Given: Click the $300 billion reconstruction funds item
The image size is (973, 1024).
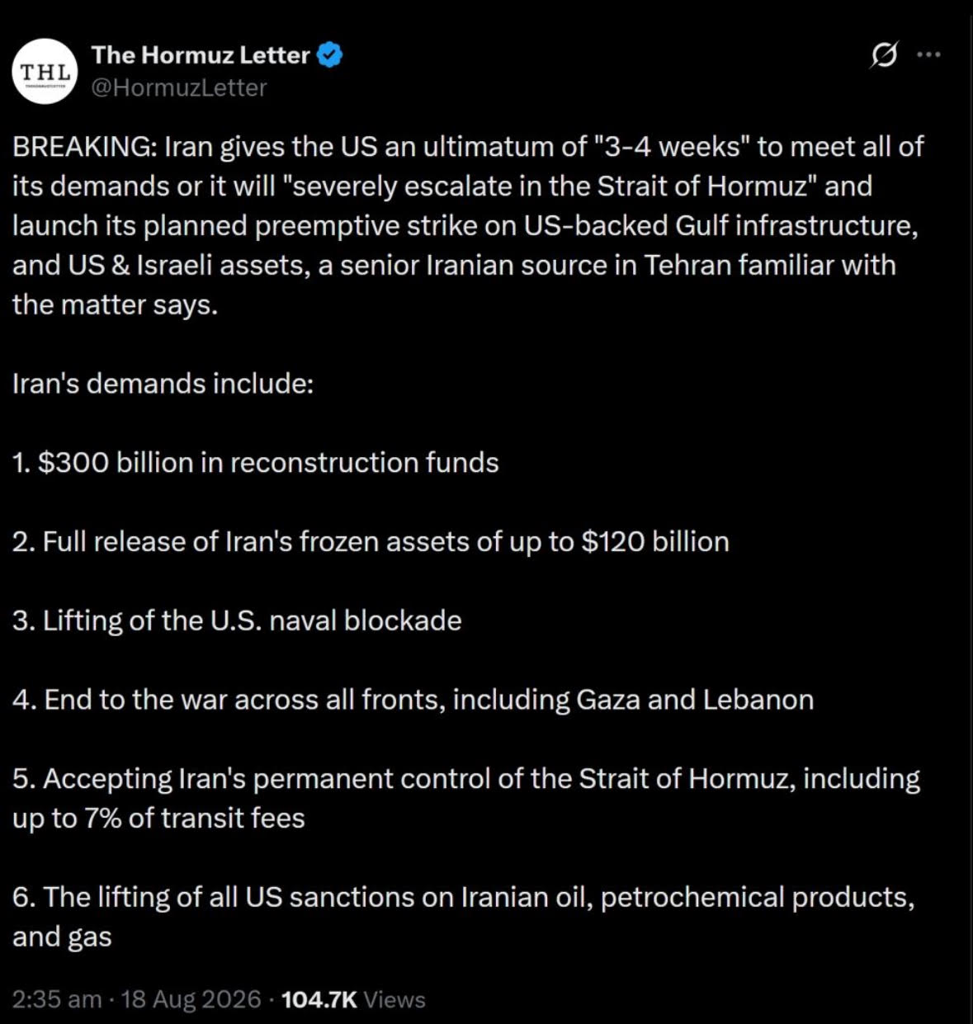Looking at the screenshot, I should [256, 463].
